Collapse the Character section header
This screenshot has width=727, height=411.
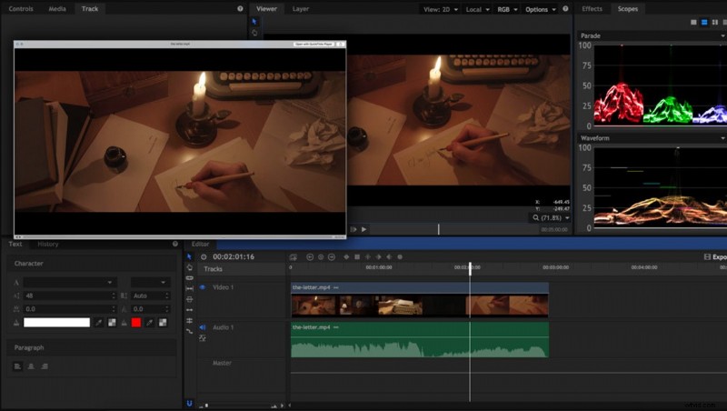[92, 264]
